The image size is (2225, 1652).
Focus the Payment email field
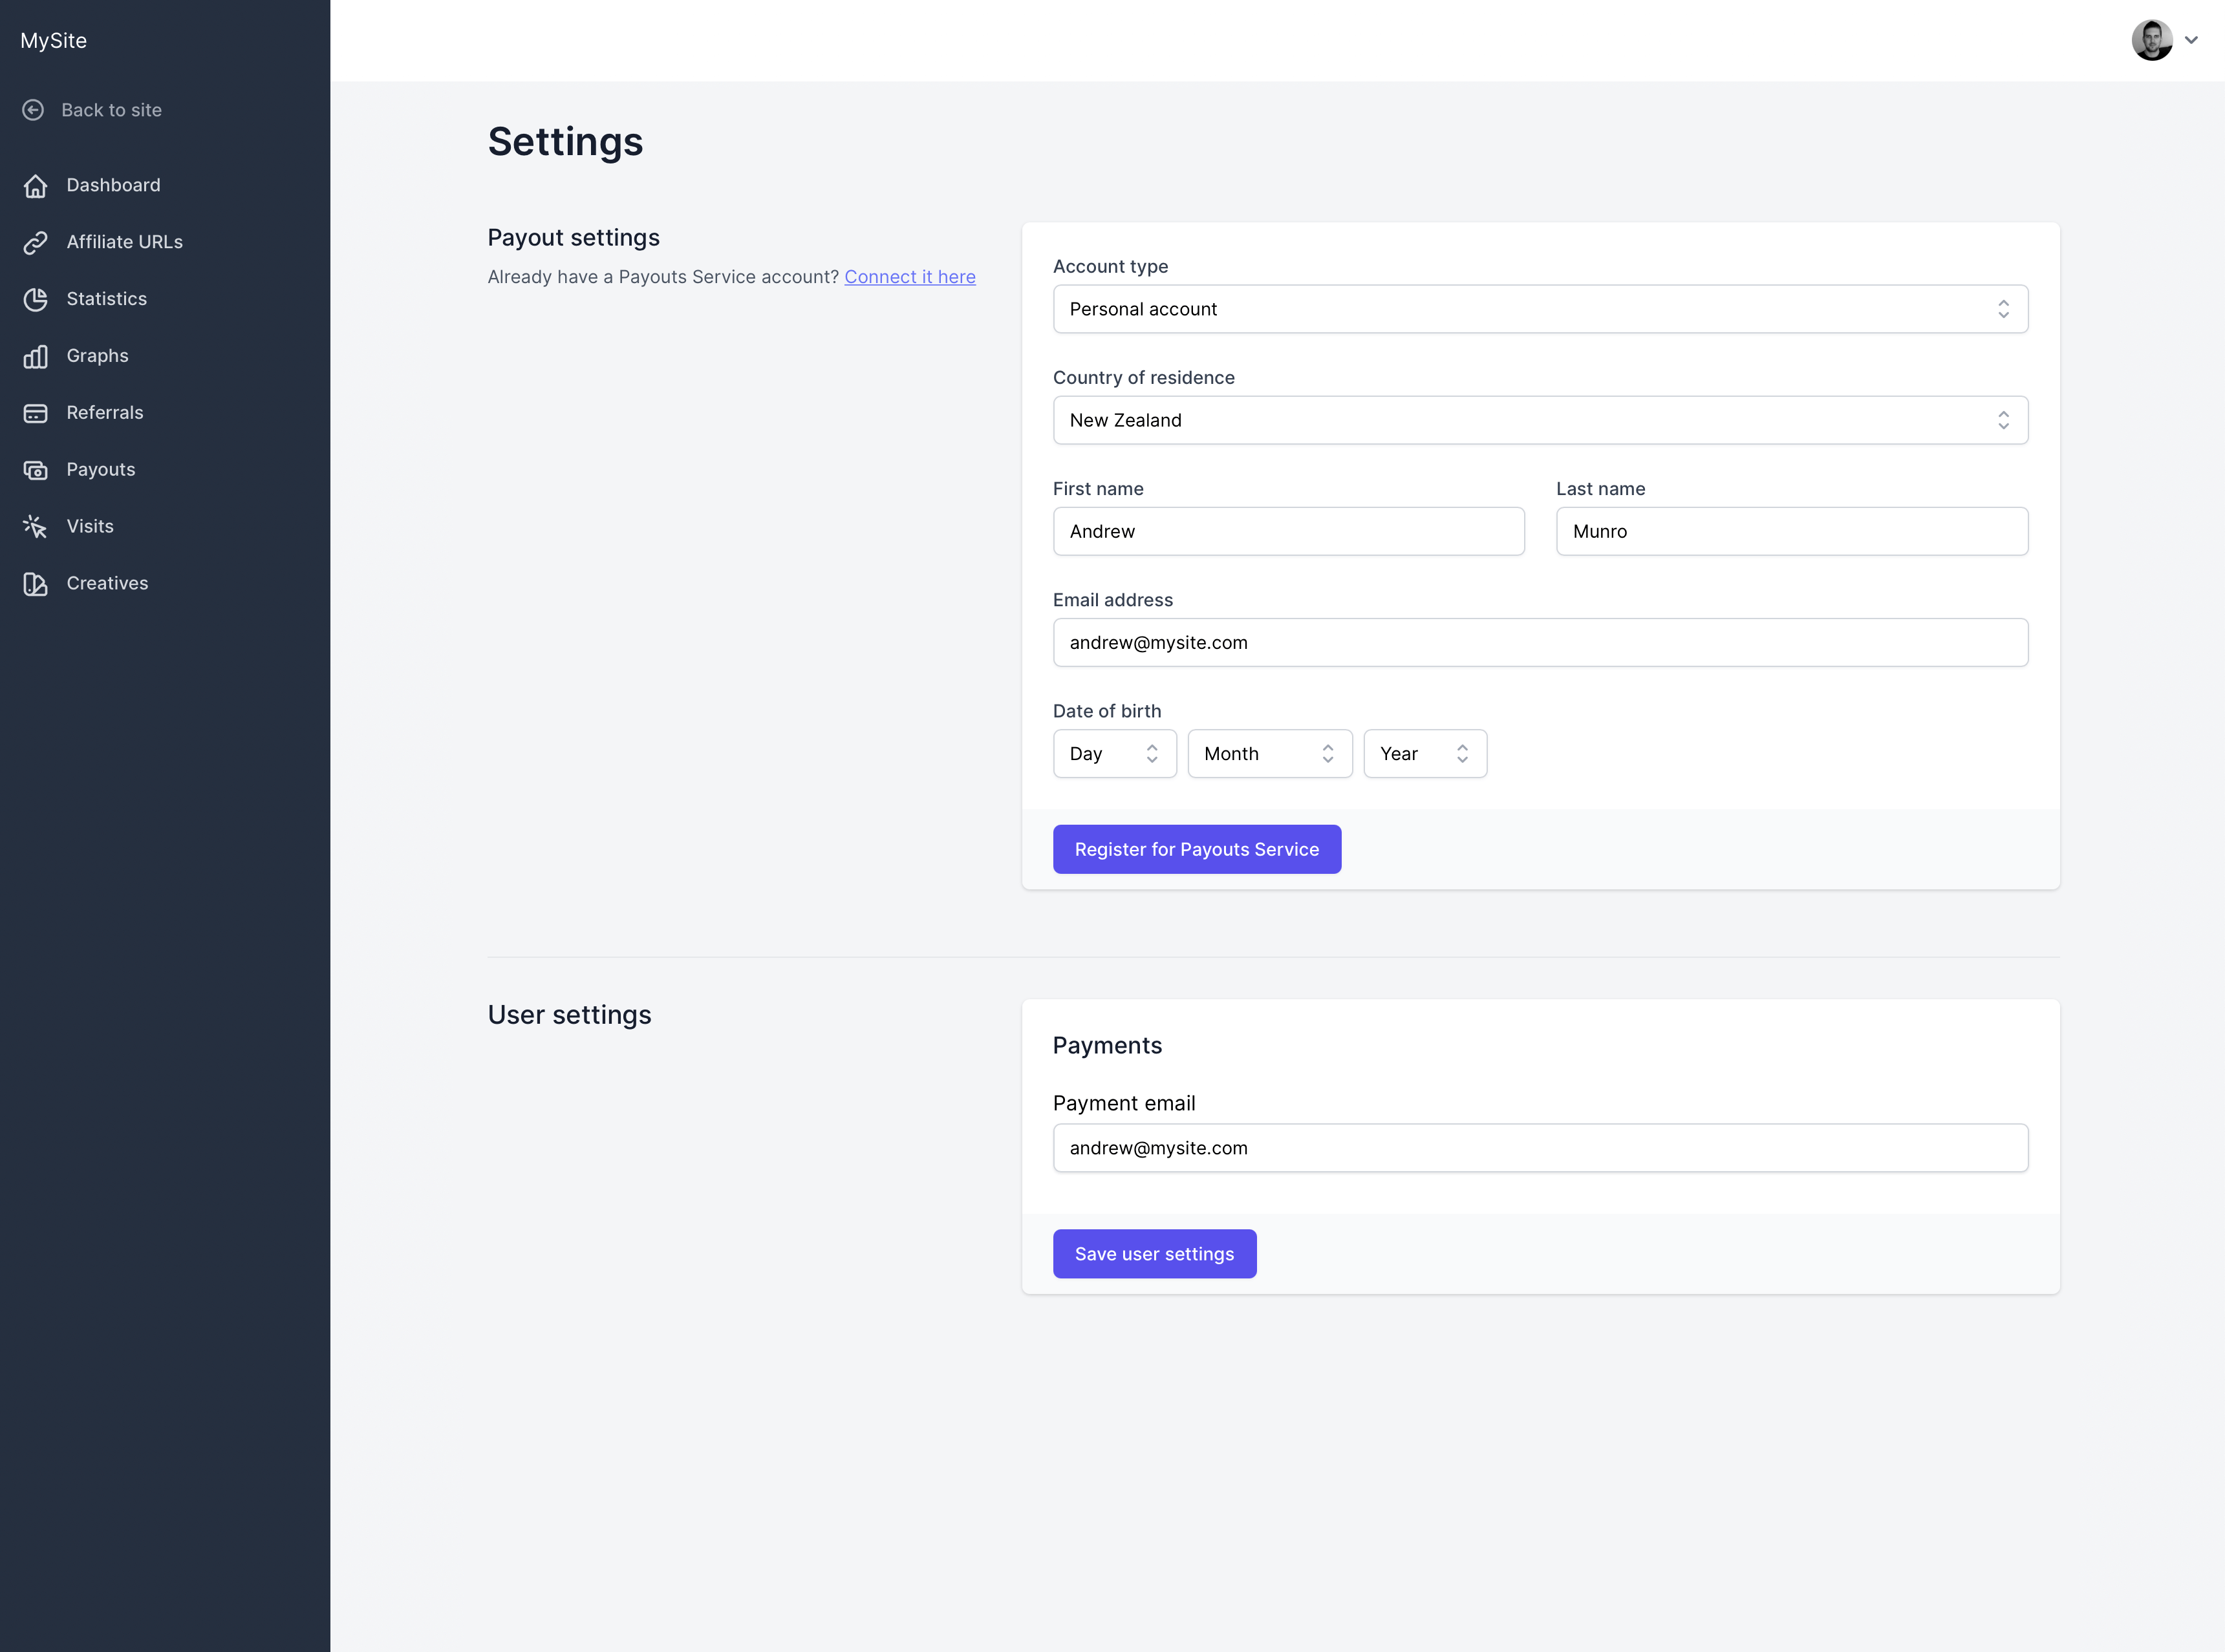1540,1148
